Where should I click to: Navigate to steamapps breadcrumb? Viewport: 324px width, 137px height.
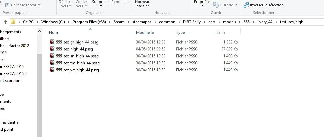(142, 22)
